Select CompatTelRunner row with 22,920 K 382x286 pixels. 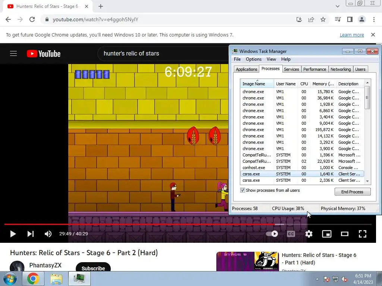coord(302,161)
